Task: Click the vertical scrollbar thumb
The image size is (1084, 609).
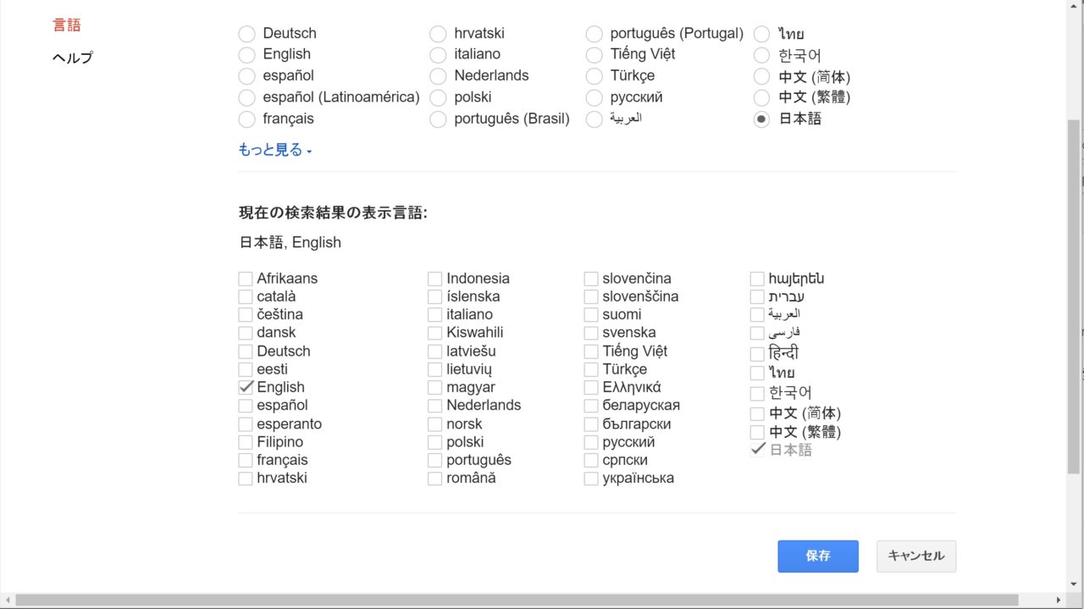Action: (1074, 296)
